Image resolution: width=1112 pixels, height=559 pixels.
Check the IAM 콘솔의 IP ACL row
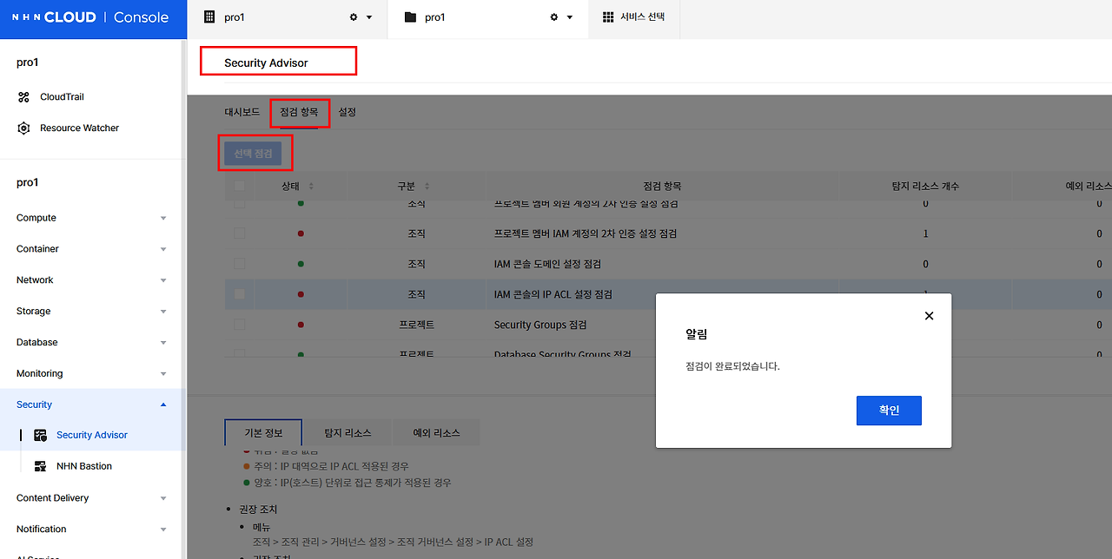[x=239, y=294]
